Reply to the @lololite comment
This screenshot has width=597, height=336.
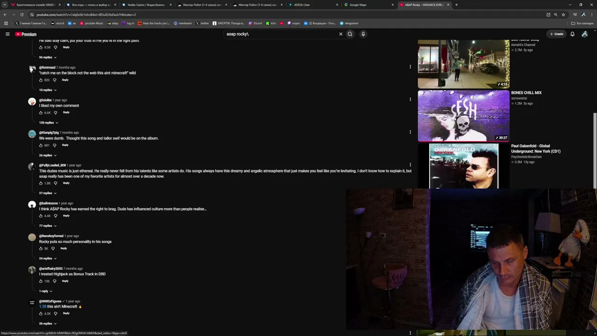66,112
